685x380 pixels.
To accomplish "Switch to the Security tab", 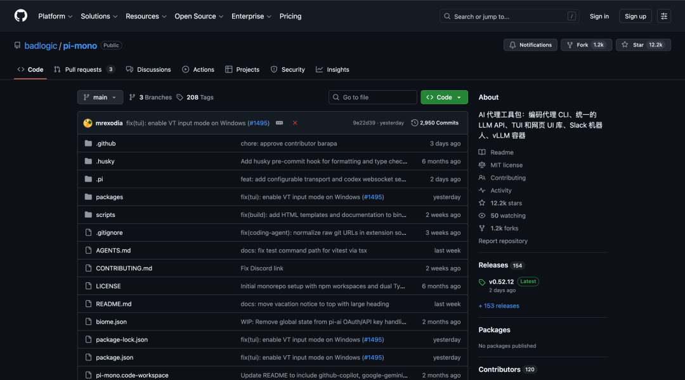I will pos(288,69).
